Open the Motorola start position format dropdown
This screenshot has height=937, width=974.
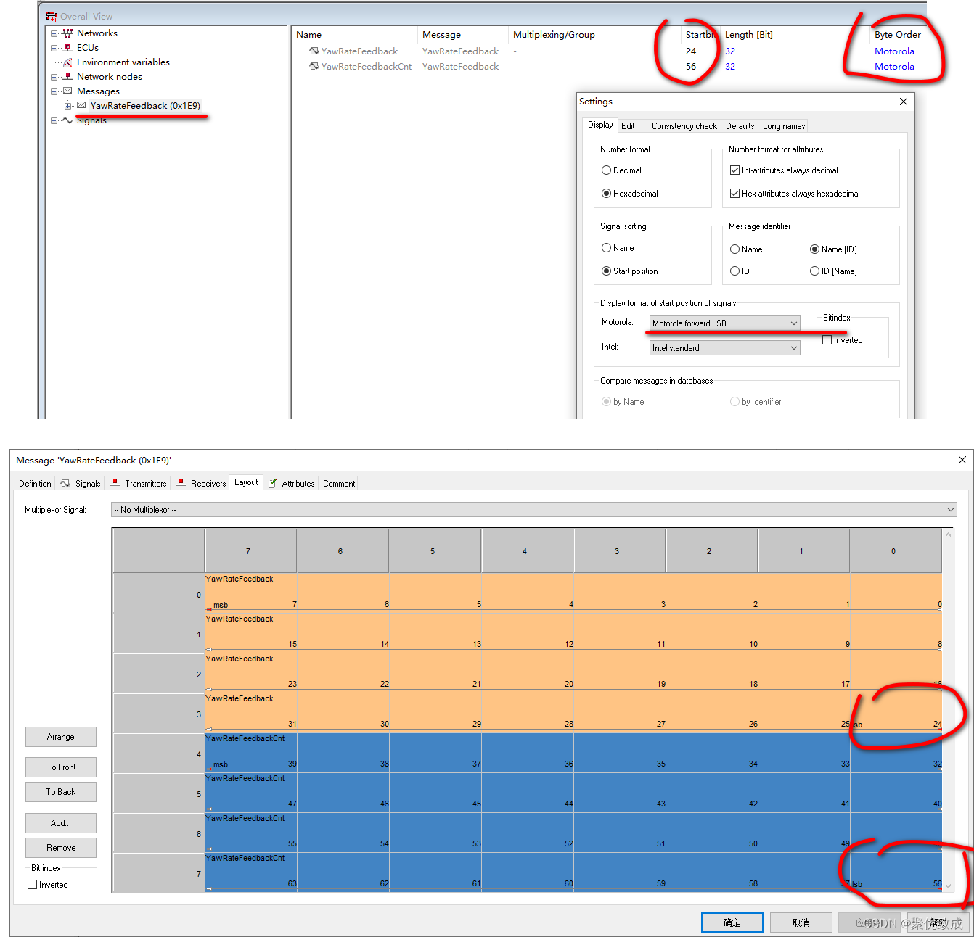point(724,323)
